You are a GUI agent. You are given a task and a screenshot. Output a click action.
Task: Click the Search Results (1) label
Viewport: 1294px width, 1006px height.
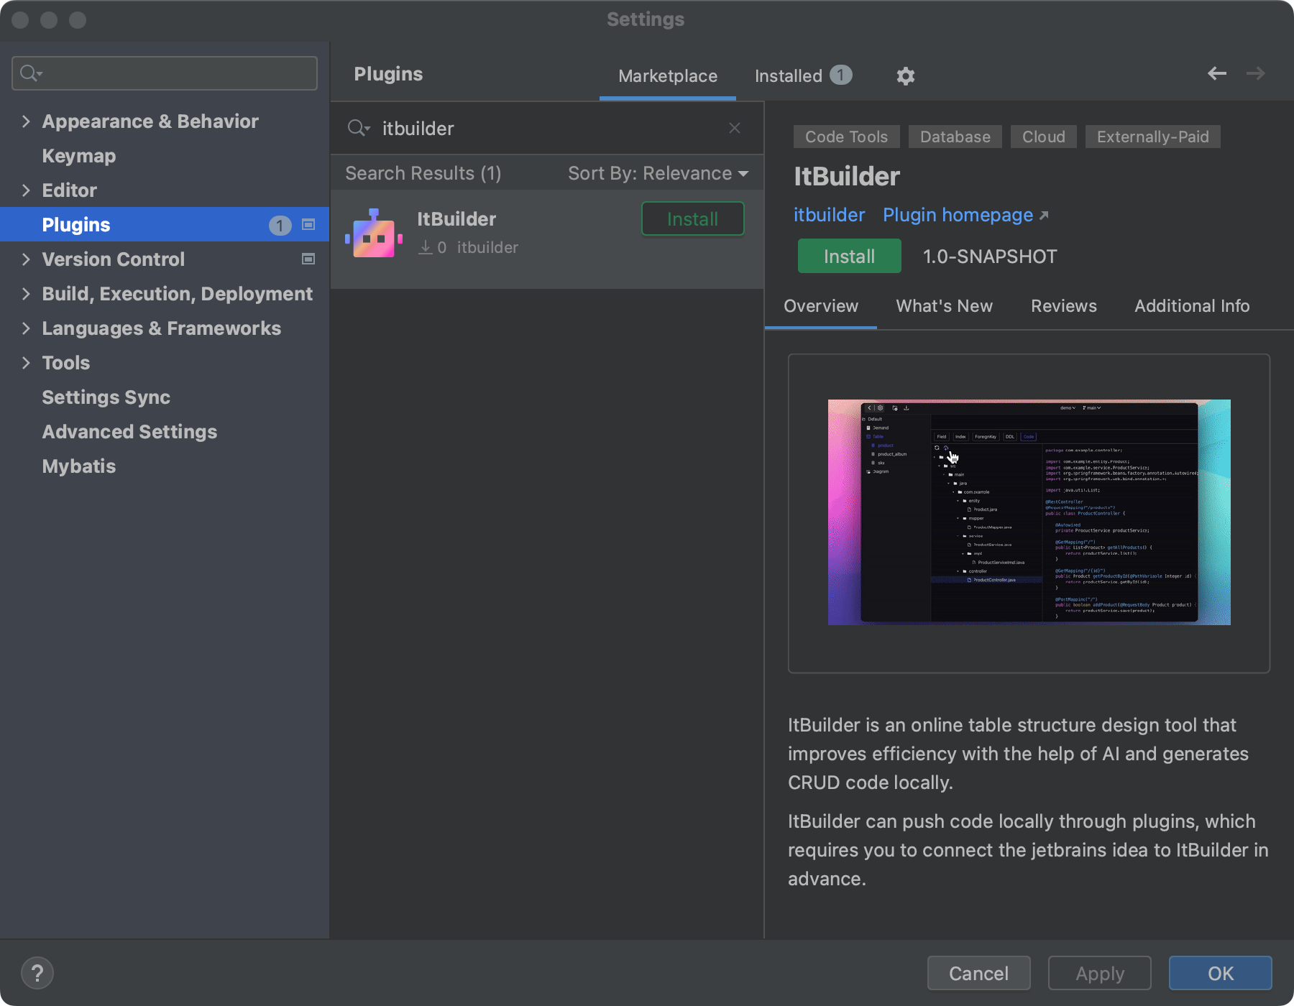click(x=423, y=173)
